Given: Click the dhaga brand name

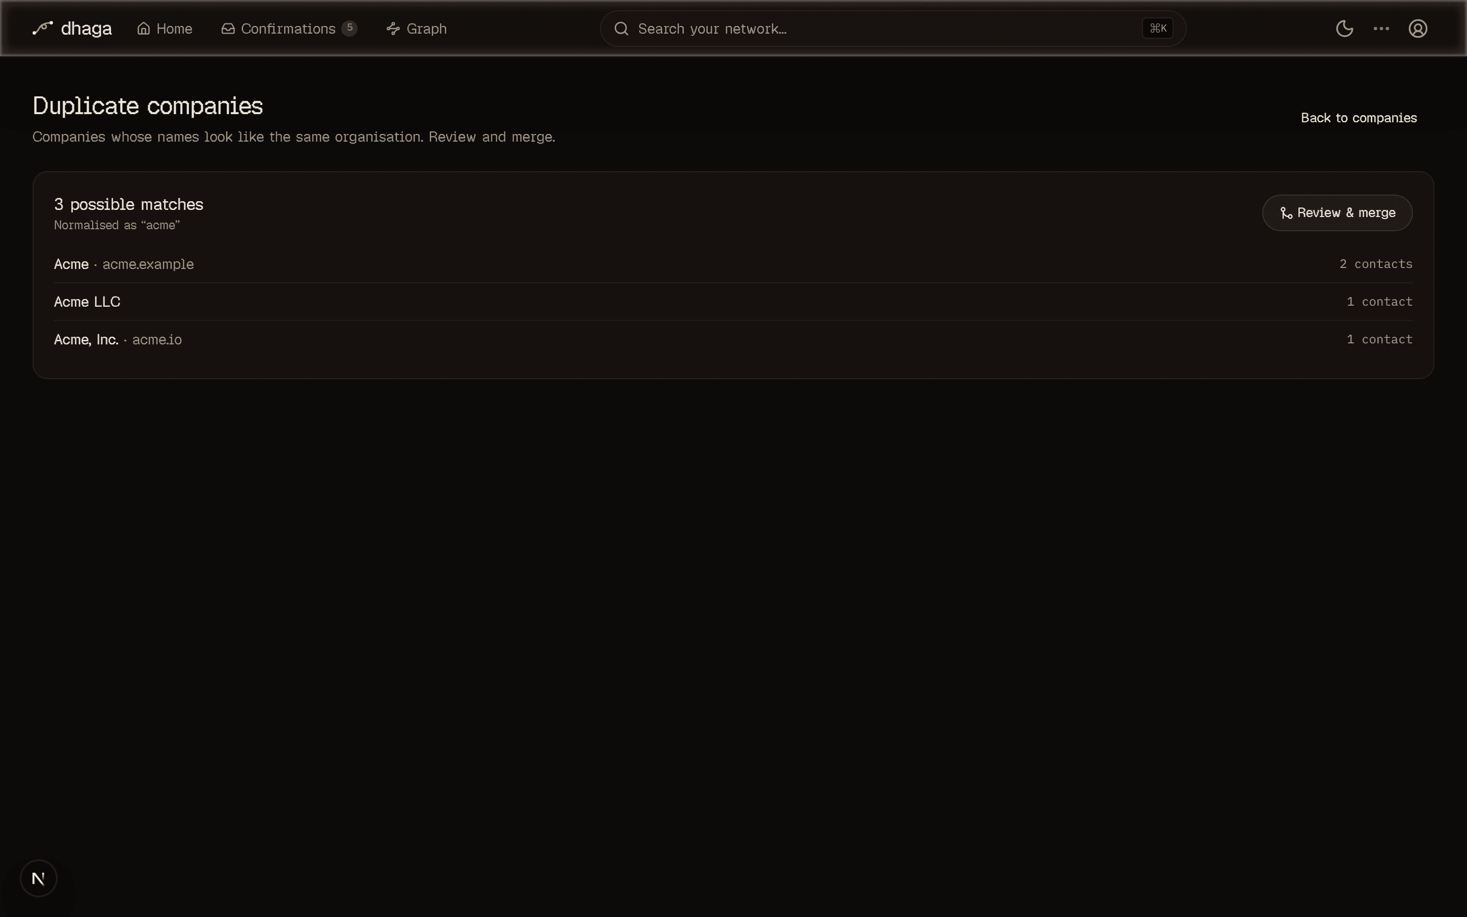Looking at the screenshot, I should coord(86,29).
